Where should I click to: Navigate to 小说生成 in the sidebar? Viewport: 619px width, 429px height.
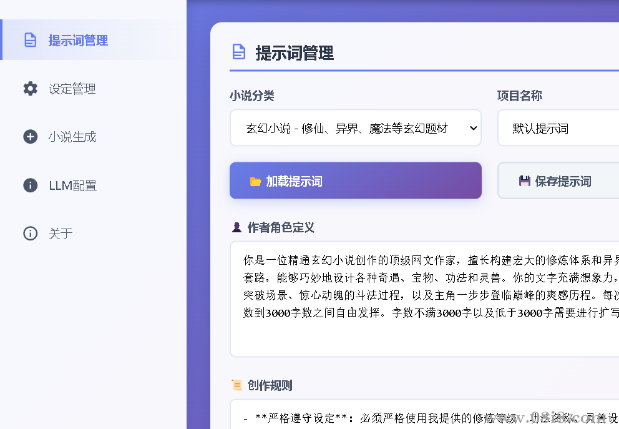pos(73,136)
